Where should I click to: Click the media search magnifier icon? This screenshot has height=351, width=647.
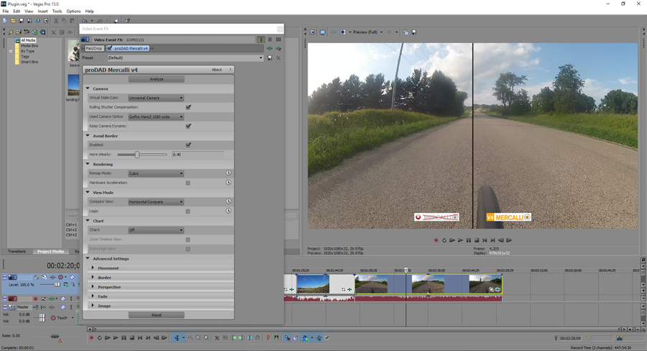point(43,32)
